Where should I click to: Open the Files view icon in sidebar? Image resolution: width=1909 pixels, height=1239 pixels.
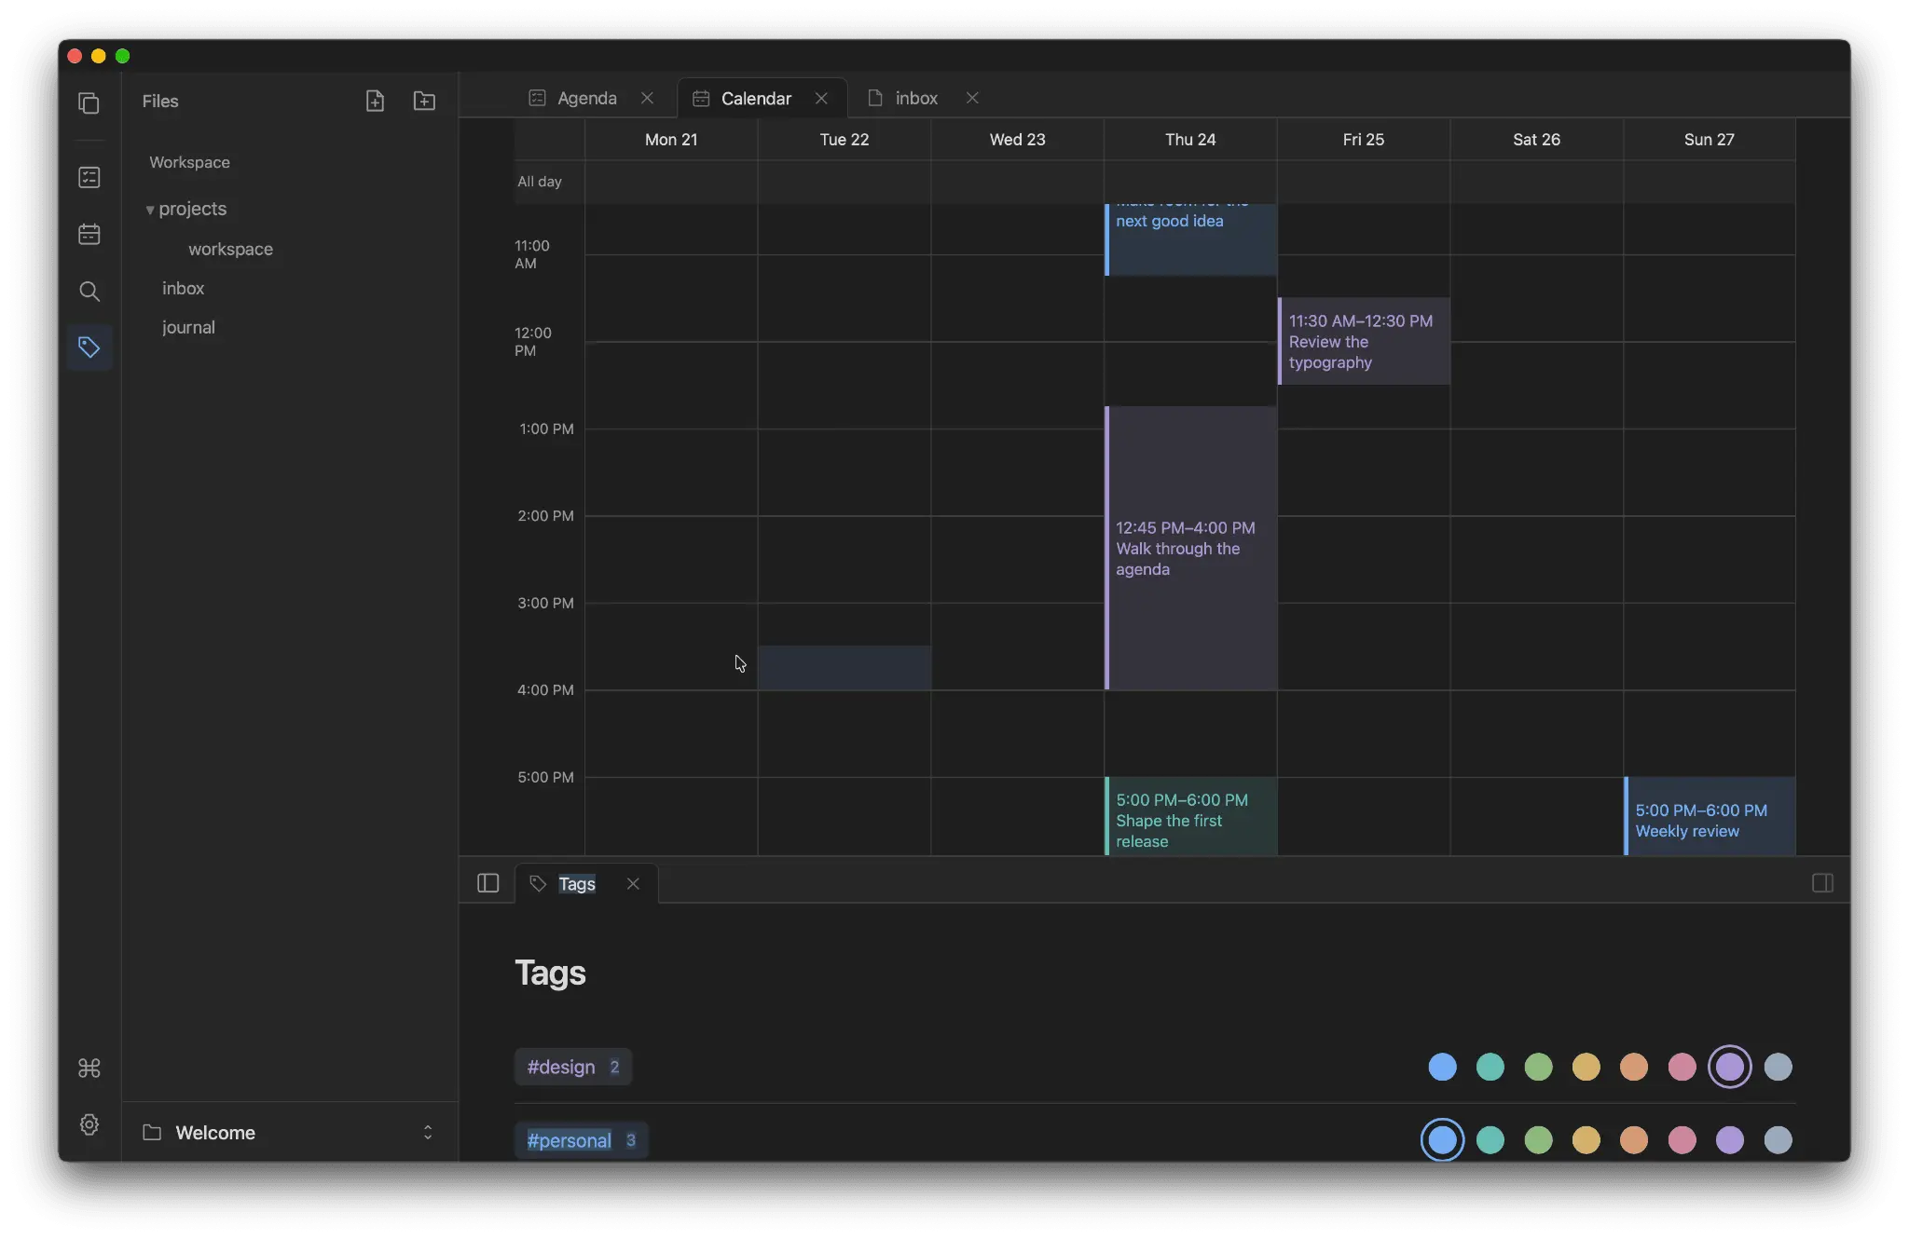tap(89, 102)
